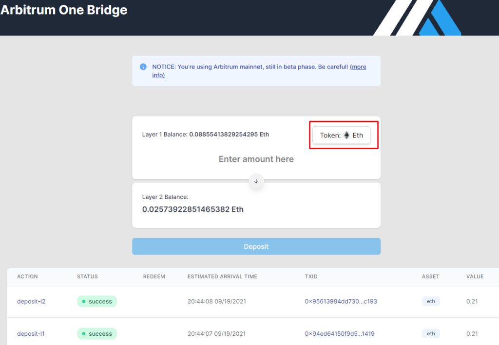499x345 pixels.
Task: Open the deposit-l2 transaction link
Action: (x=31, y=301)
